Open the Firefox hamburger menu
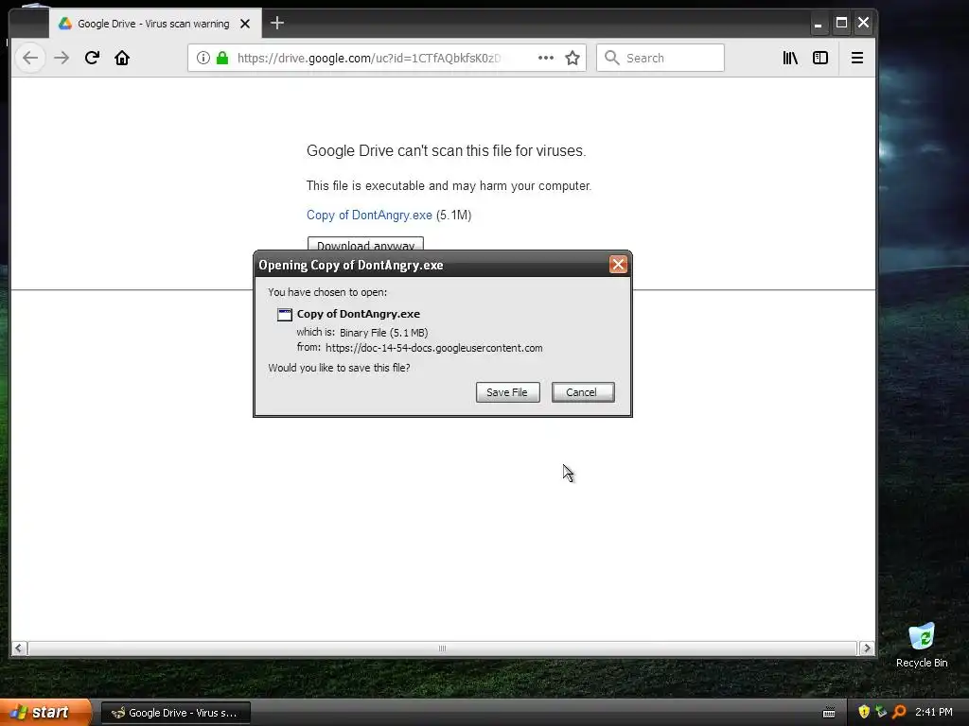969x726 pixels. [857, 58]
